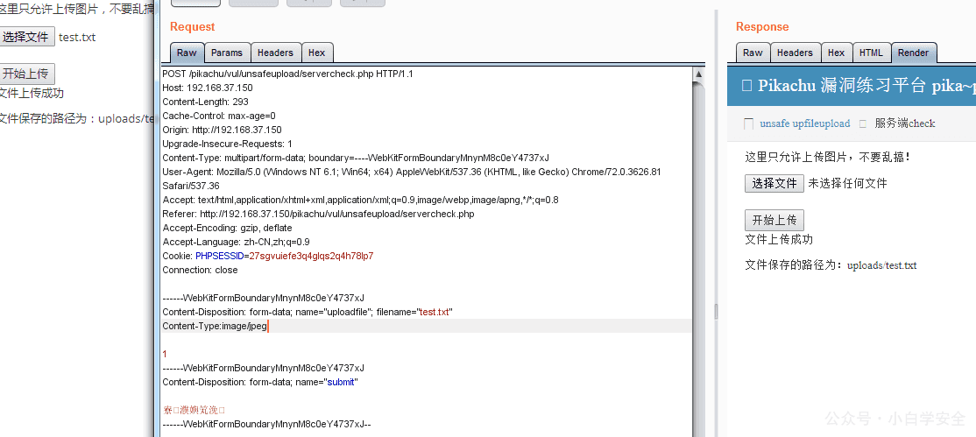Click the Accept-Language: zh-CN line
Viewport: 976px width, 437px height.
[236, 243]
